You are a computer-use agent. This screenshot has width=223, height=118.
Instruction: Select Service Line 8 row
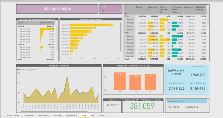pos(36,49)
